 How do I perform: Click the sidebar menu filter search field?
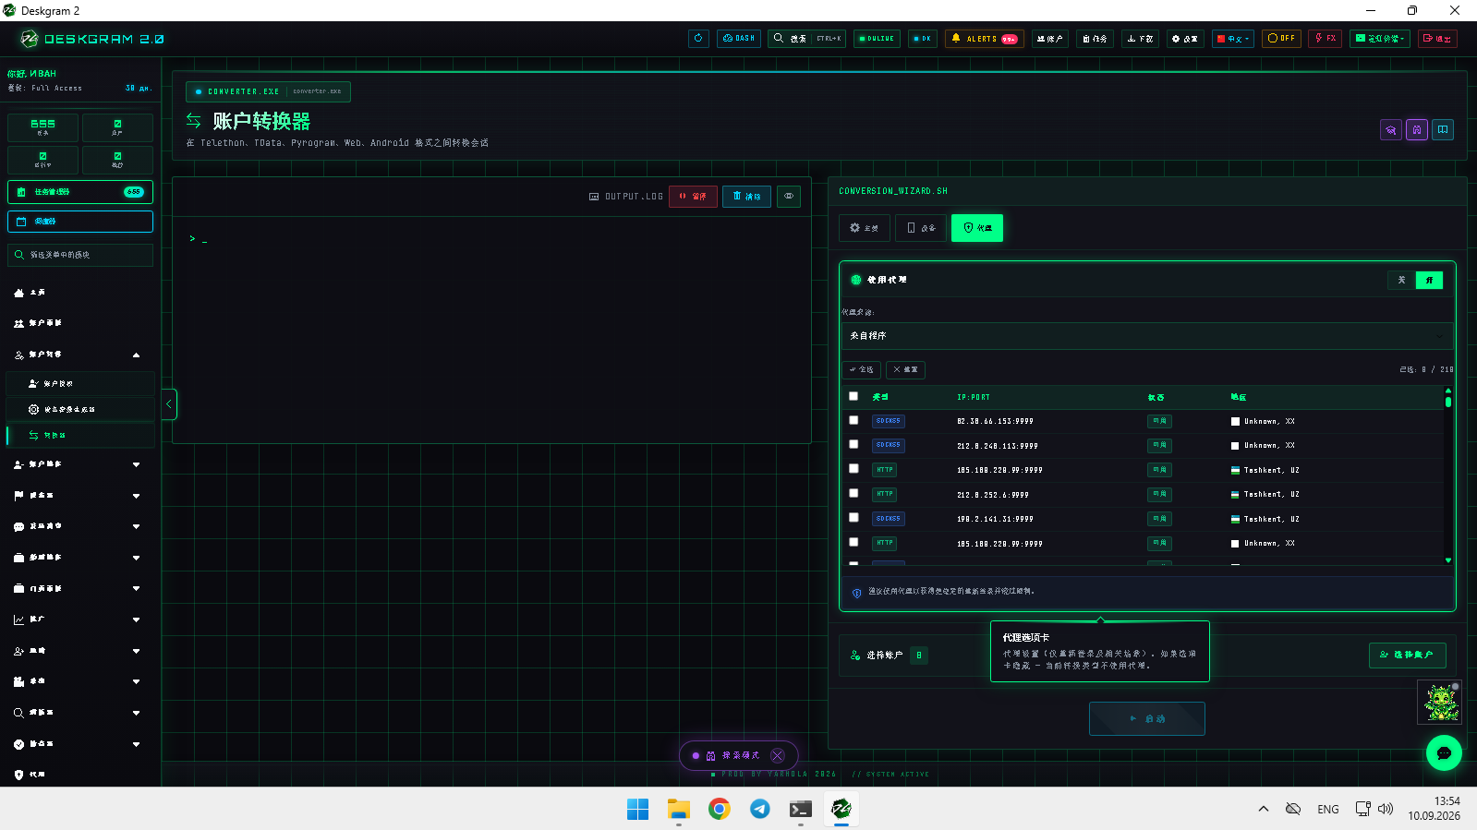click(x=80, y=255)
